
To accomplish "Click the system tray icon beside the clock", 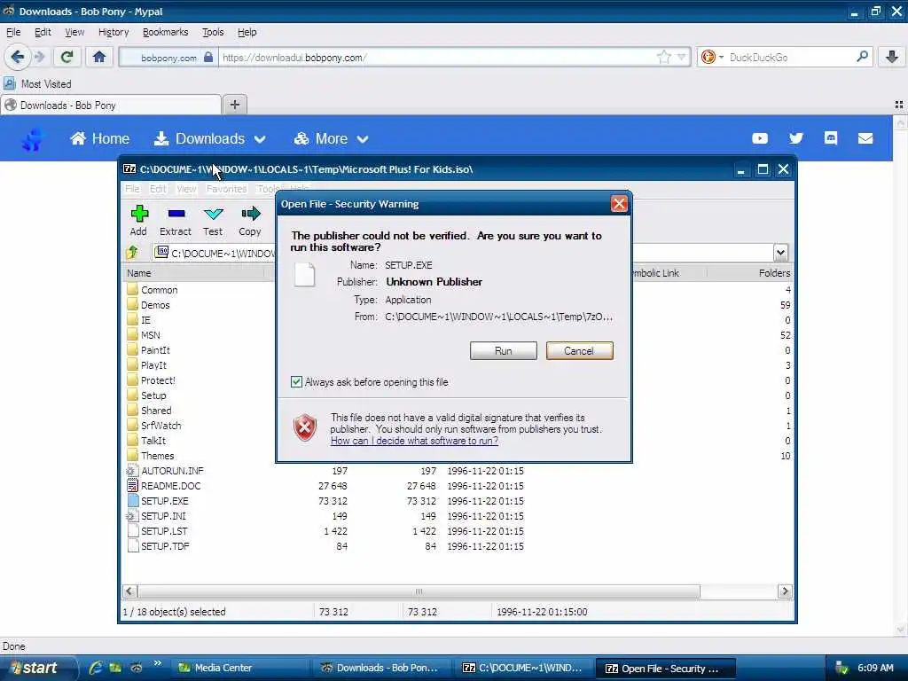I will (x=841, y=668).
